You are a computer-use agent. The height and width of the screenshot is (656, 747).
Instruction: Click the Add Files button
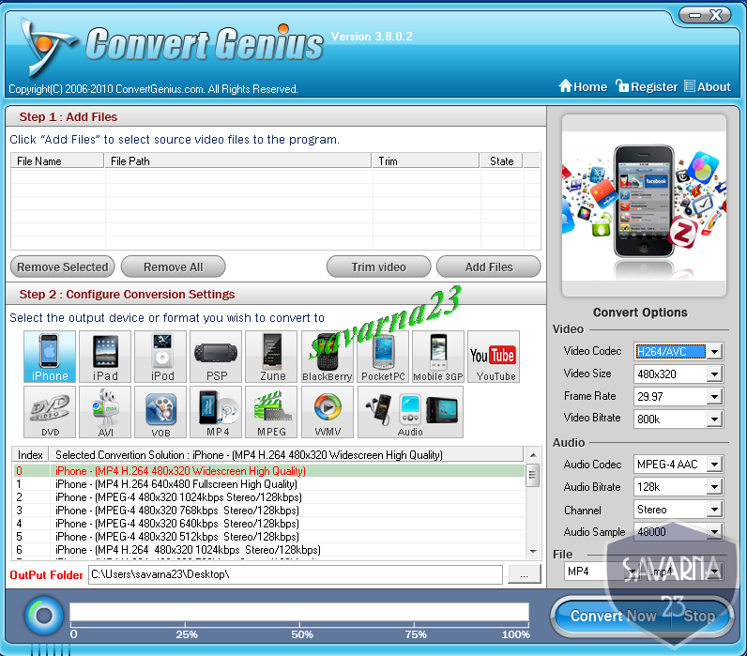[x=489, y=267]
